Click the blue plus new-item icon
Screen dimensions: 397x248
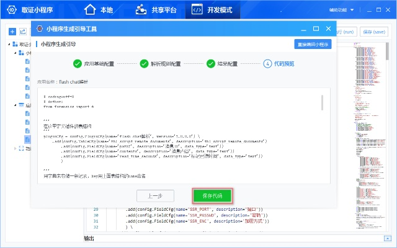click(x=12, y=32)
